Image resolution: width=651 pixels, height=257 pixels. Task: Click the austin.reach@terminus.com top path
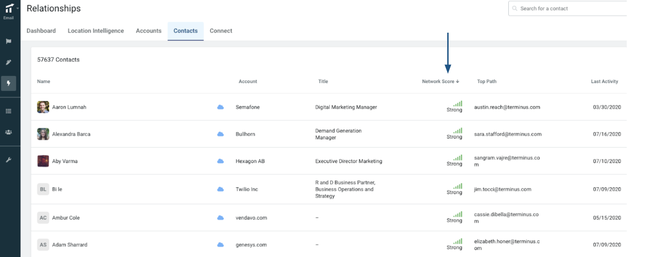click(x=507, y=107)
